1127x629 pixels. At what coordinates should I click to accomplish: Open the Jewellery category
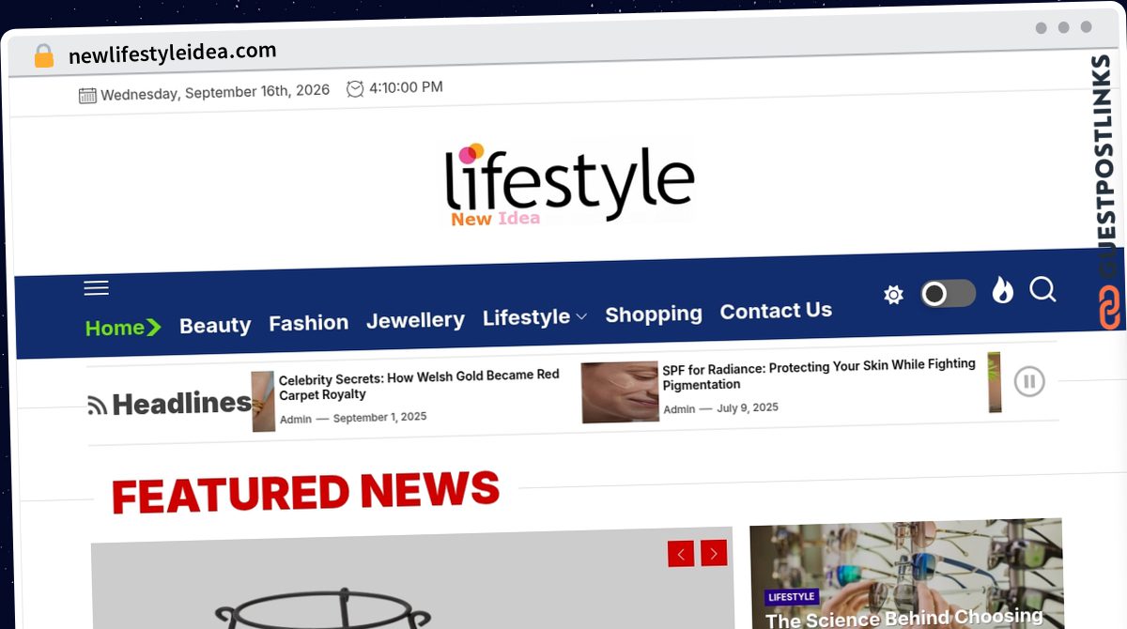(x=415, y=320)
